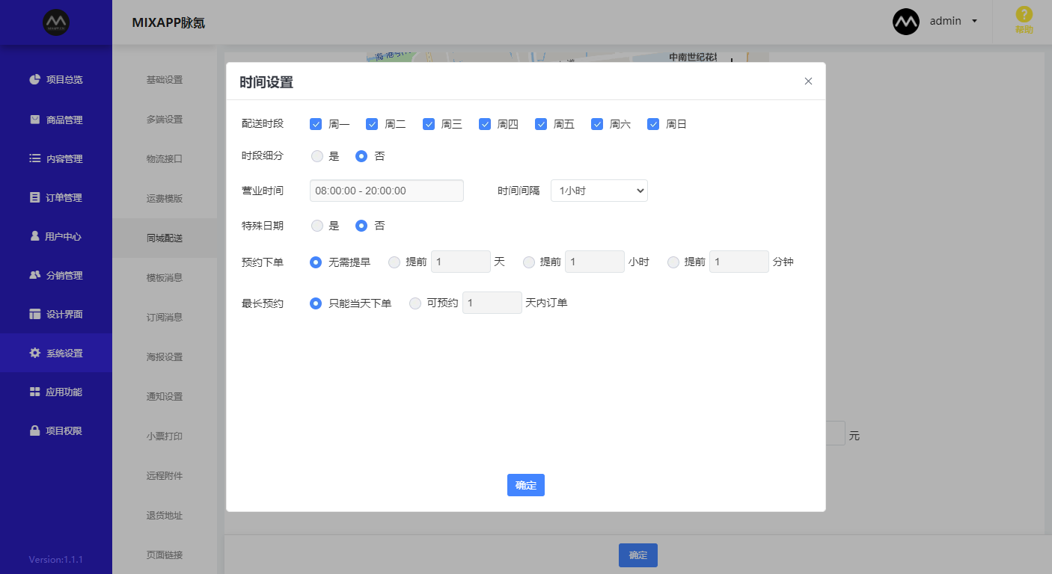The width and height of the screenshot is (1052, 574).
Task: Click the 项目权限 lock icon
Action: tap(34, 430)
